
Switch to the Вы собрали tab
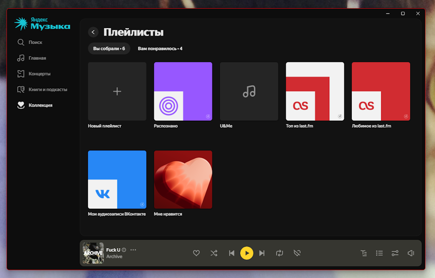click(109, 49)
